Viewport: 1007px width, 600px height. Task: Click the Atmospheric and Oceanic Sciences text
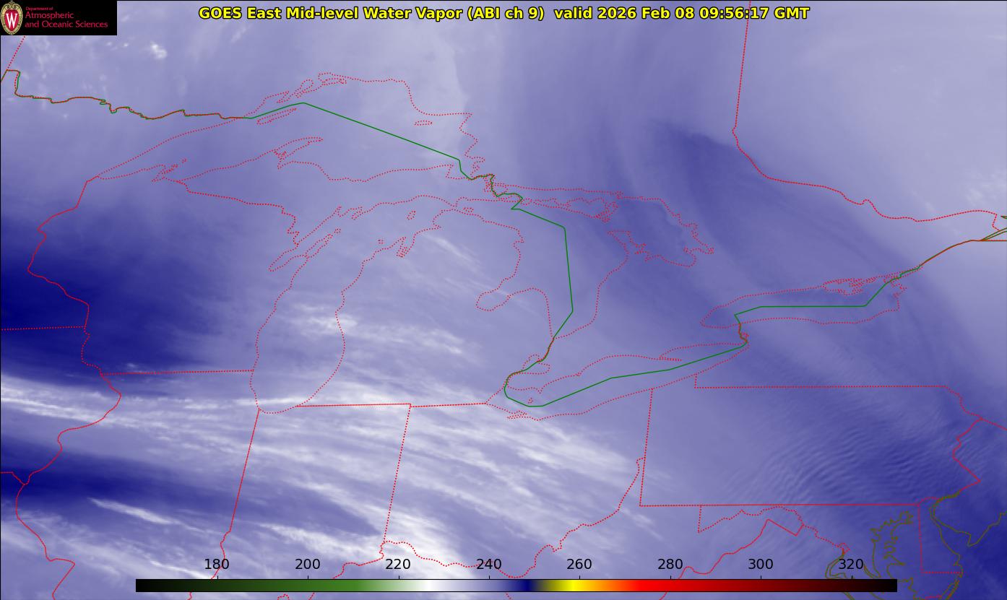coord(66,19)
